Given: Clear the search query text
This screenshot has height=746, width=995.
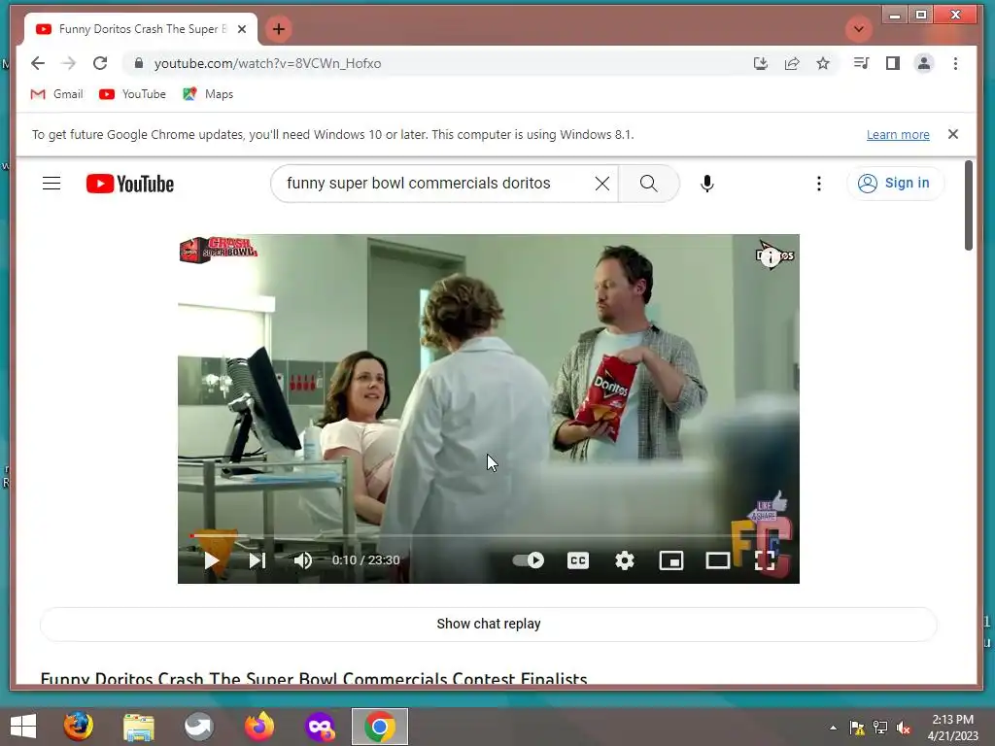Looking at the screenshot, I should coord(602,184).
